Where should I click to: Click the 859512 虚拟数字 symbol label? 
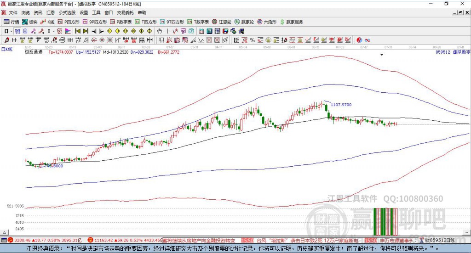(x=453, y=52)
